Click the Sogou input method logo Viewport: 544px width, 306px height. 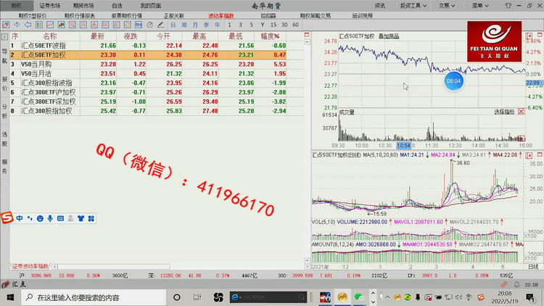coord(7,218)
